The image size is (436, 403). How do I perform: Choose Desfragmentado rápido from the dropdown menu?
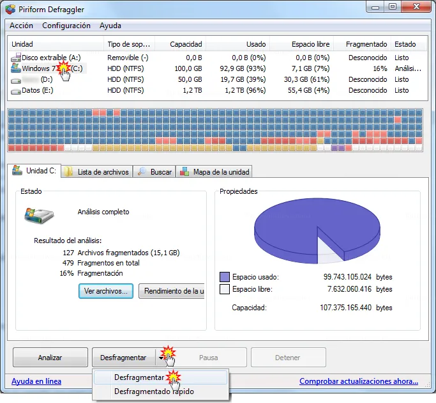tap(160, 391)
